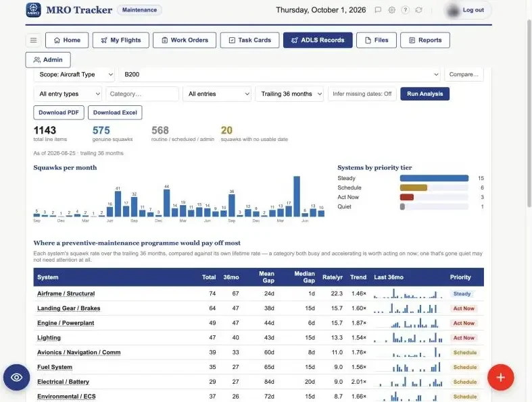Click the MRO Tracker logo icon
Image resolution: width=532 pixels, height=402 pixels.
click(x=34, y=10)
